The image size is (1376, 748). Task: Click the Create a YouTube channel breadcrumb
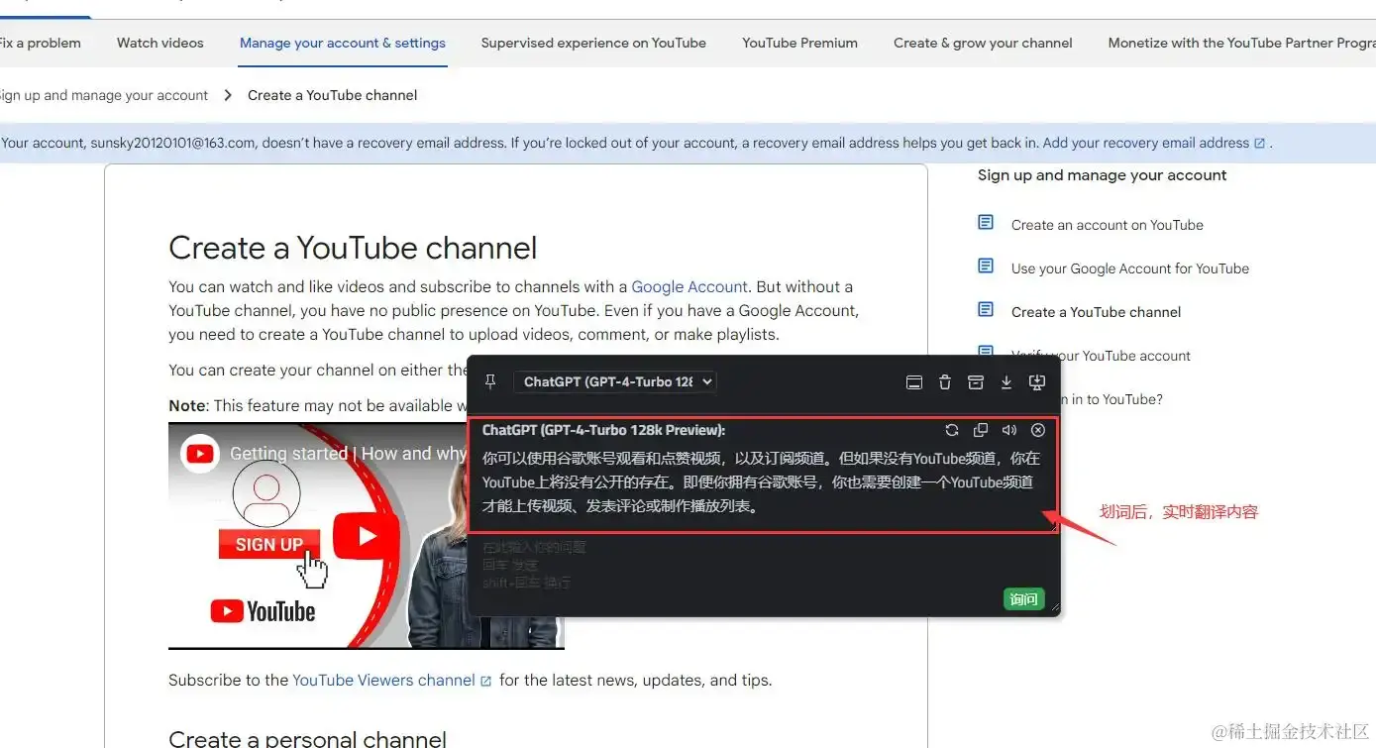[x=333, y=95]
